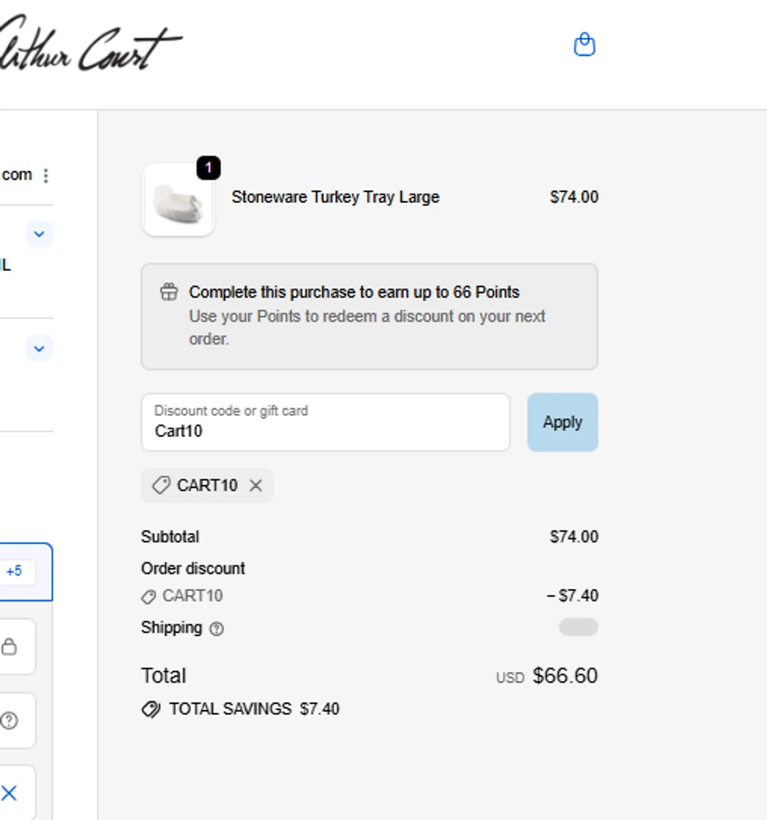Show the +5 more payment options
This screenshot has height=820, width=767.
15,571
